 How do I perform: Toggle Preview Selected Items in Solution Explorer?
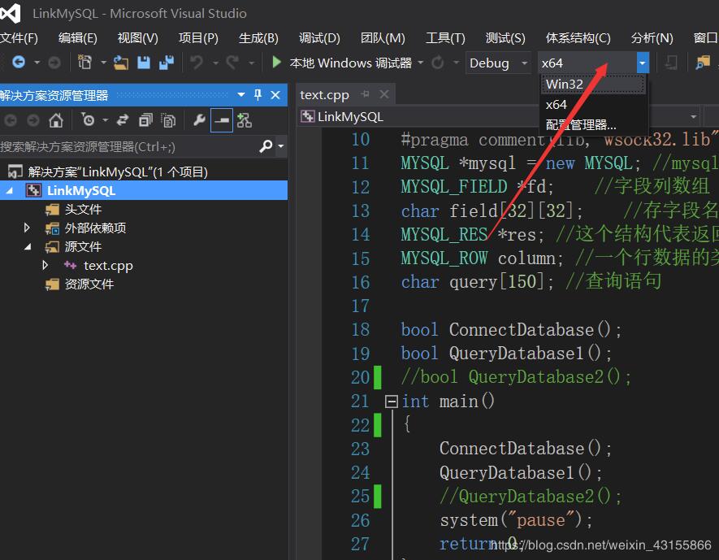tap(222, 120)
